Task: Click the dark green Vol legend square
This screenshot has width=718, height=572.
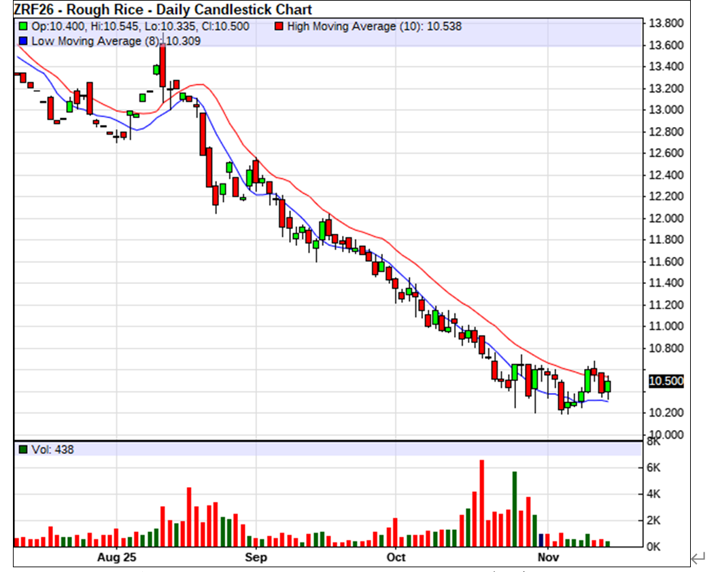Action: (23, 450)
